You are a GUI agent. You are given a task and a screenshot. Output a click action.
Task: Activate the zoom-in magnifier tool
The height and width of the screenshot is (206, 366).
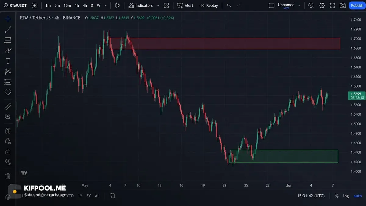pos(8,117)
